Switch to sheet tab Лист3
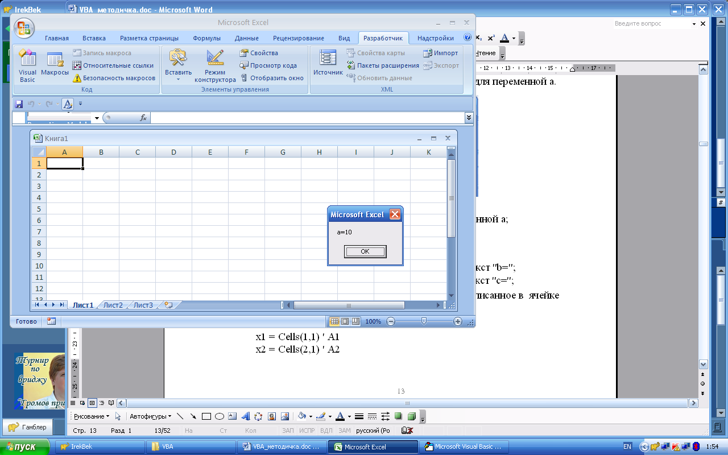This screenshot has width=728, height=455. (143, 305)
